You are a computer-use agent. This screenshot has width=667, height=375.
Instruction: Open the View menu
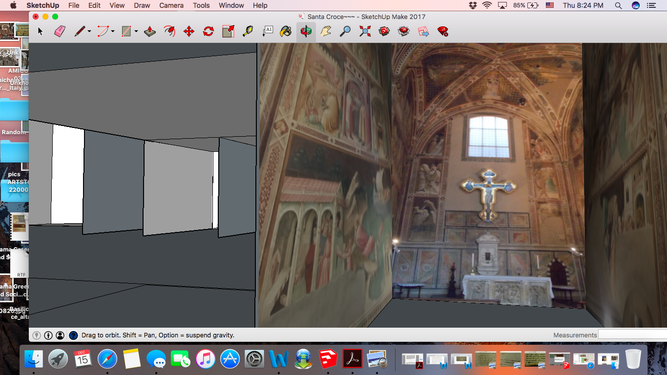point(117,5)
